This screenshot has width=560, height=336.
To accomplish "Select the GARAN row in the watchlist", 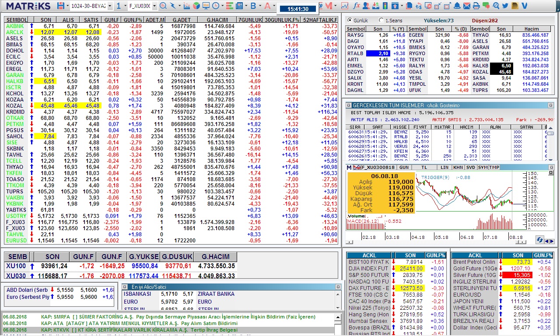I will pyautogui.click(x=171, y=75).
